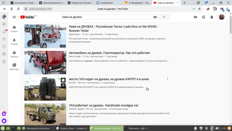Open system volume control
The height and width of the screenshot is (131, 232).
217,128
